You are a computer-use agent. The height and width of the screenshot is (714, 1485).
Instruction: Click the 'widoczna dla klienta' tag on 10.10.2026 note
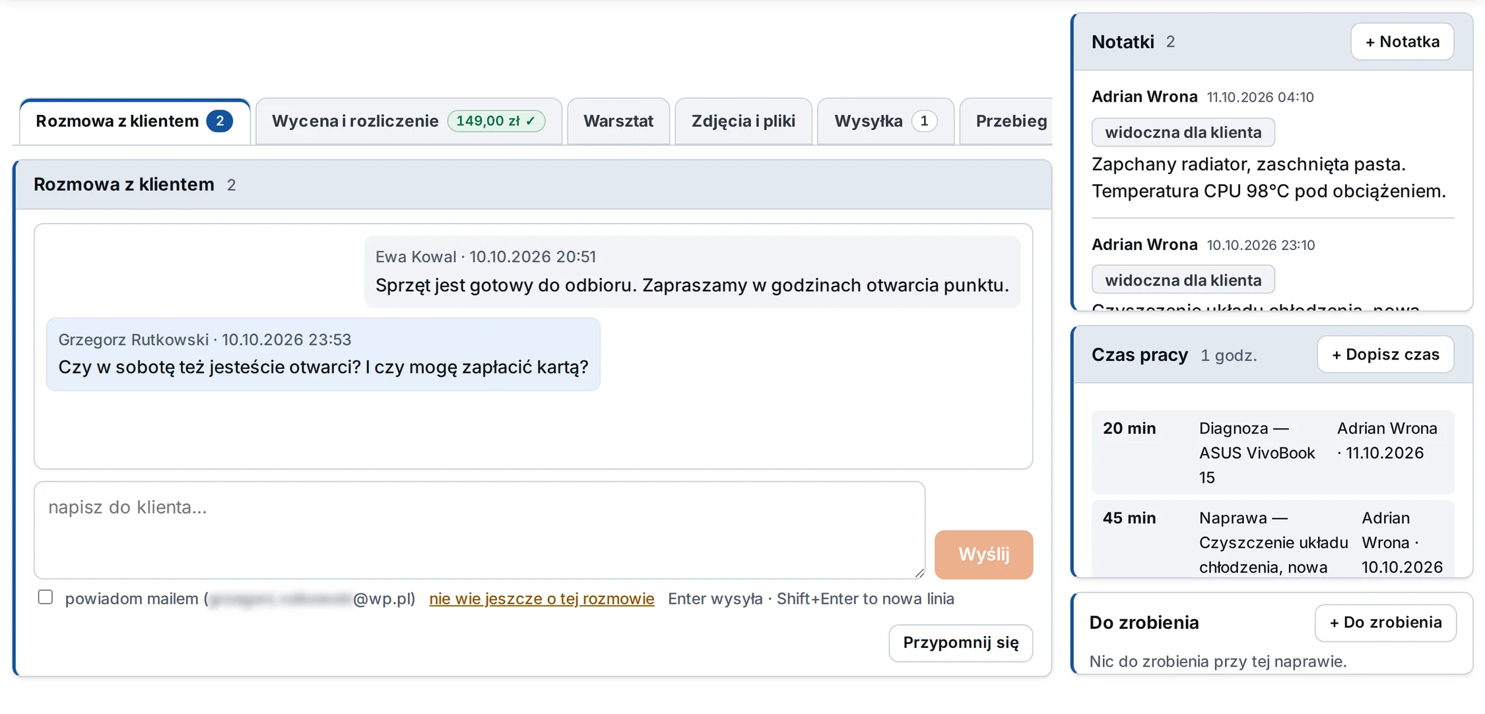(x=1183, y=280)
